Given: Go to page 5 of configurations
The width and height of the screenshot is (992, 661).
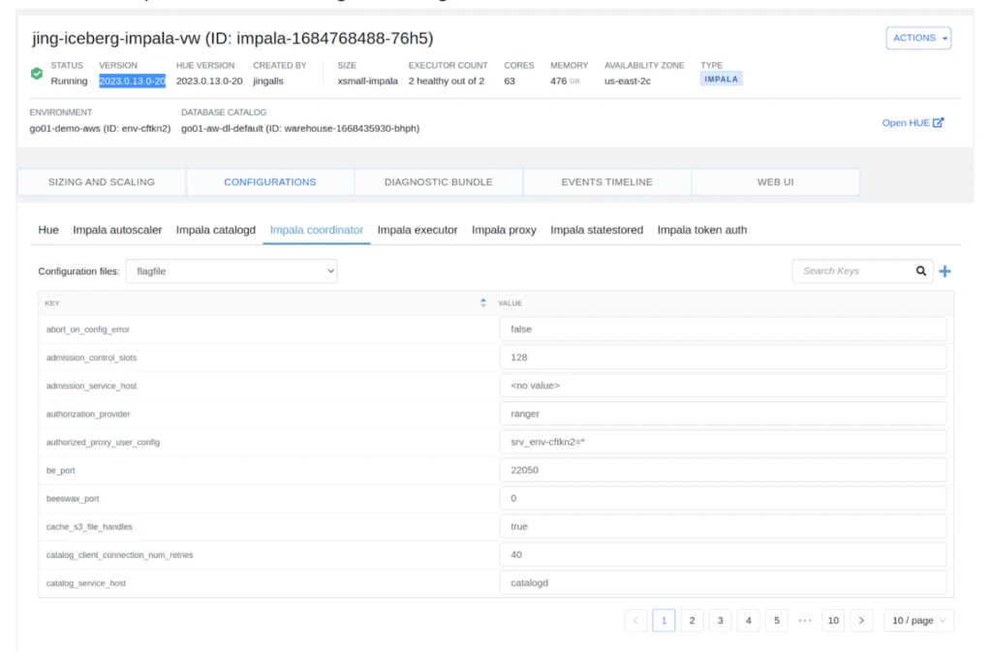Looking at the screenshot, I should [x=776, y=620].
